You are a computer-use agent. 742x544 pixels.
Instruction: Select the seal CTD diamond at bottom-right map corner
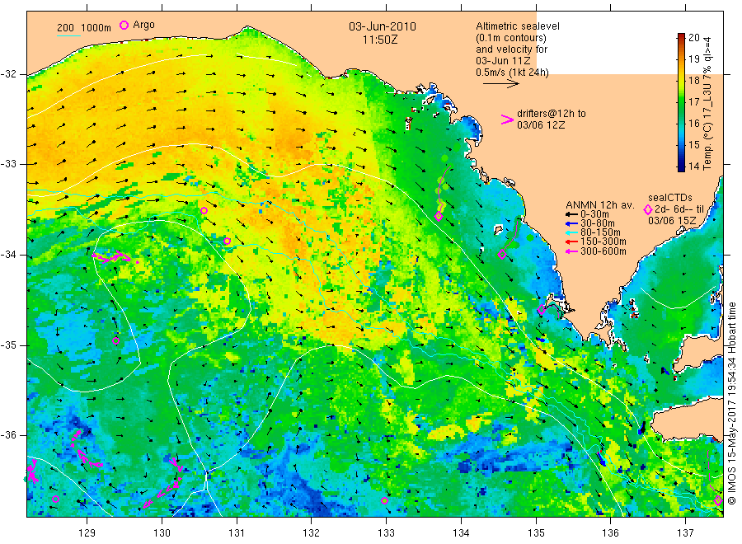click(718, 500)
